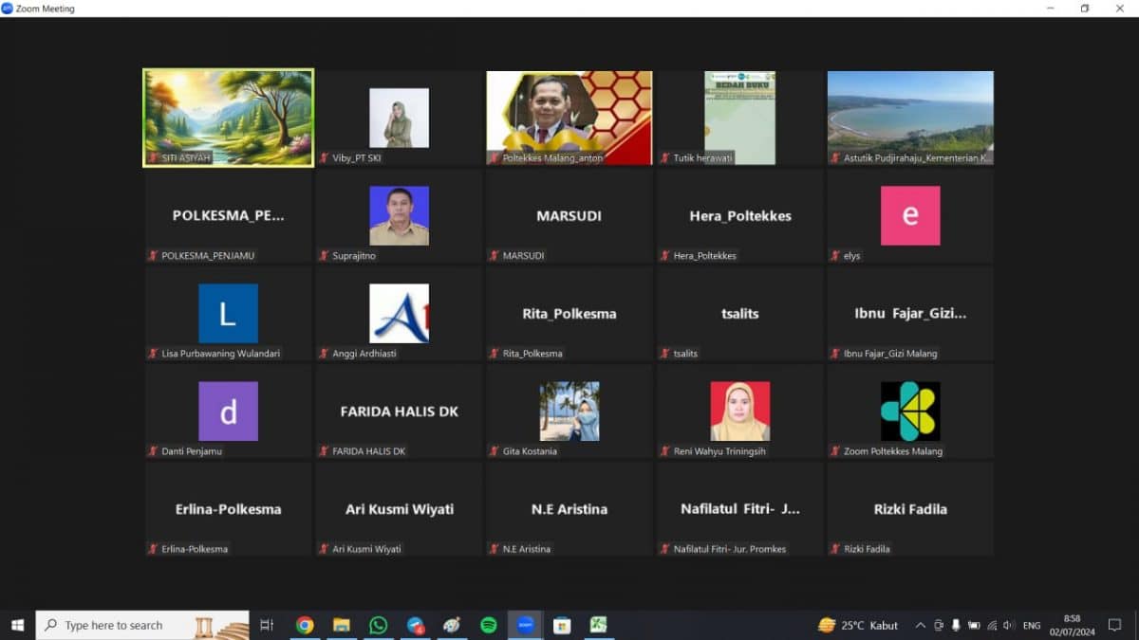Open the clock and calendar flyout
The image size is (1139, 640).
pyautogui.click(x=1072, y=625)
